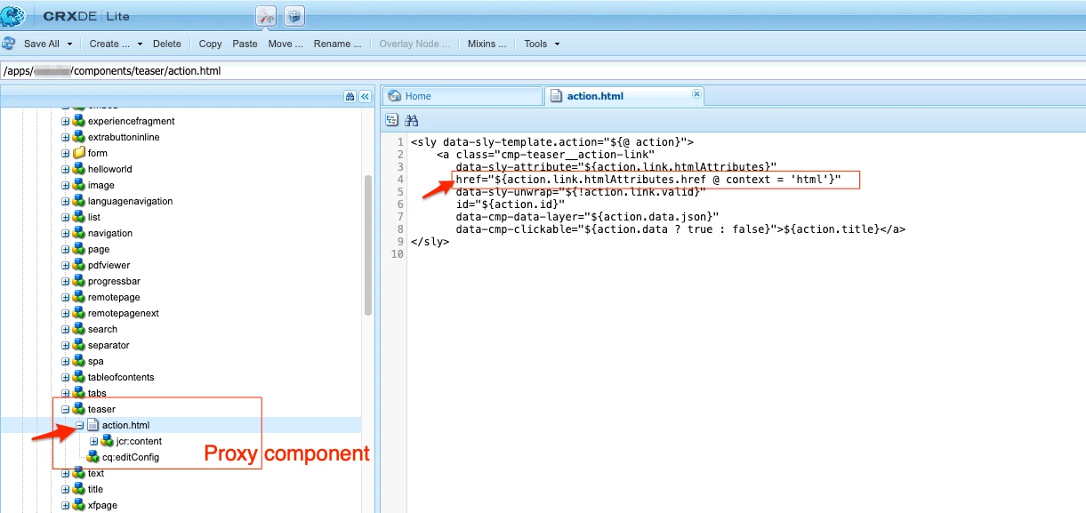Screen dimensions: 1086x513
Task: Click Copy in the toolbar
Action: tap(210, 44)
